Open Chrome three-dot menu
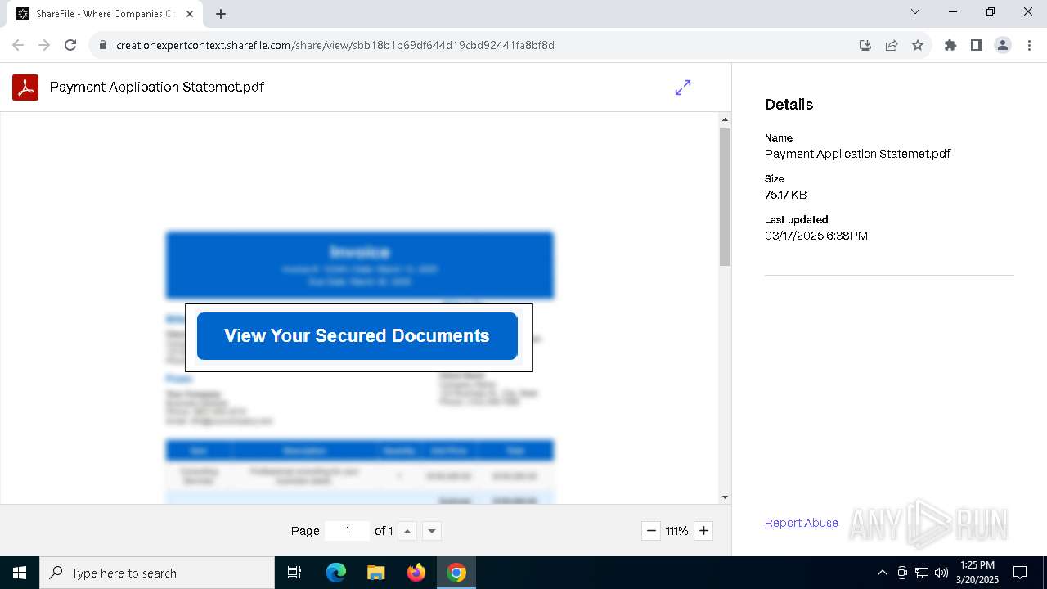The image size is (1047, 589). [x=1029, y=45]
